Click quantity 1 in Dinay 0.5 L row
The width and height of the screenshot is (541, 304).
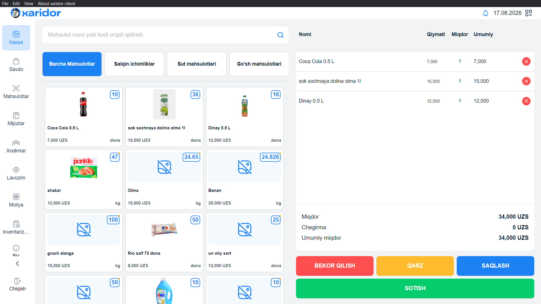pyautogui.click(x=460, y=101)
